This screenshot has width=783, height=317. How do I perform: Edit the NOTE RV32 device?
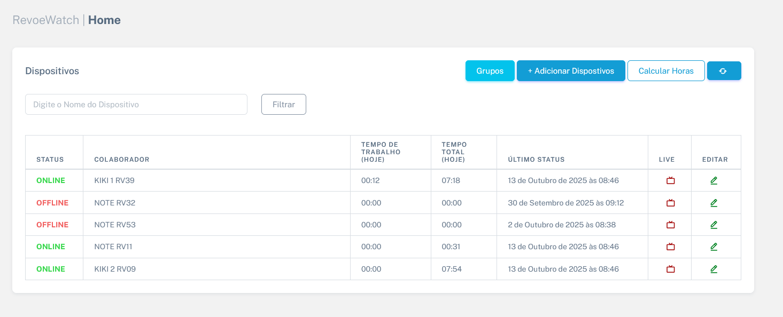click(x=714, y=203)
